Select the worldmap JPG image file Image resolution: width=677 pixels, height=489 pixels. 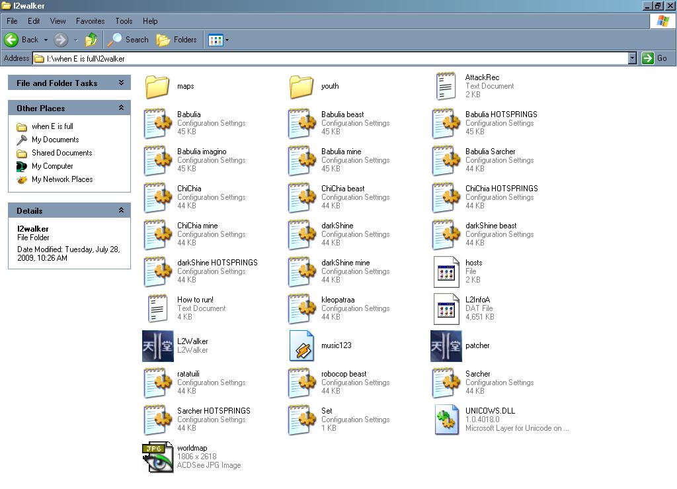[158, 457]
